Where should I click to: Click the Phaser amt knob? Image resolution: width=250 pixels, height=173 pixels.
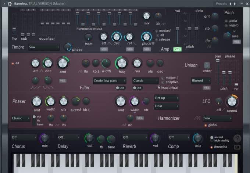pyautogui.click(x=37, y=101)
